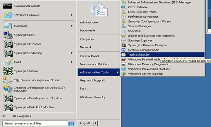The width and height of the screenshot is (211, 127).
Task: Click the Storage Explorer icon
Action: [x=124, y=41]
